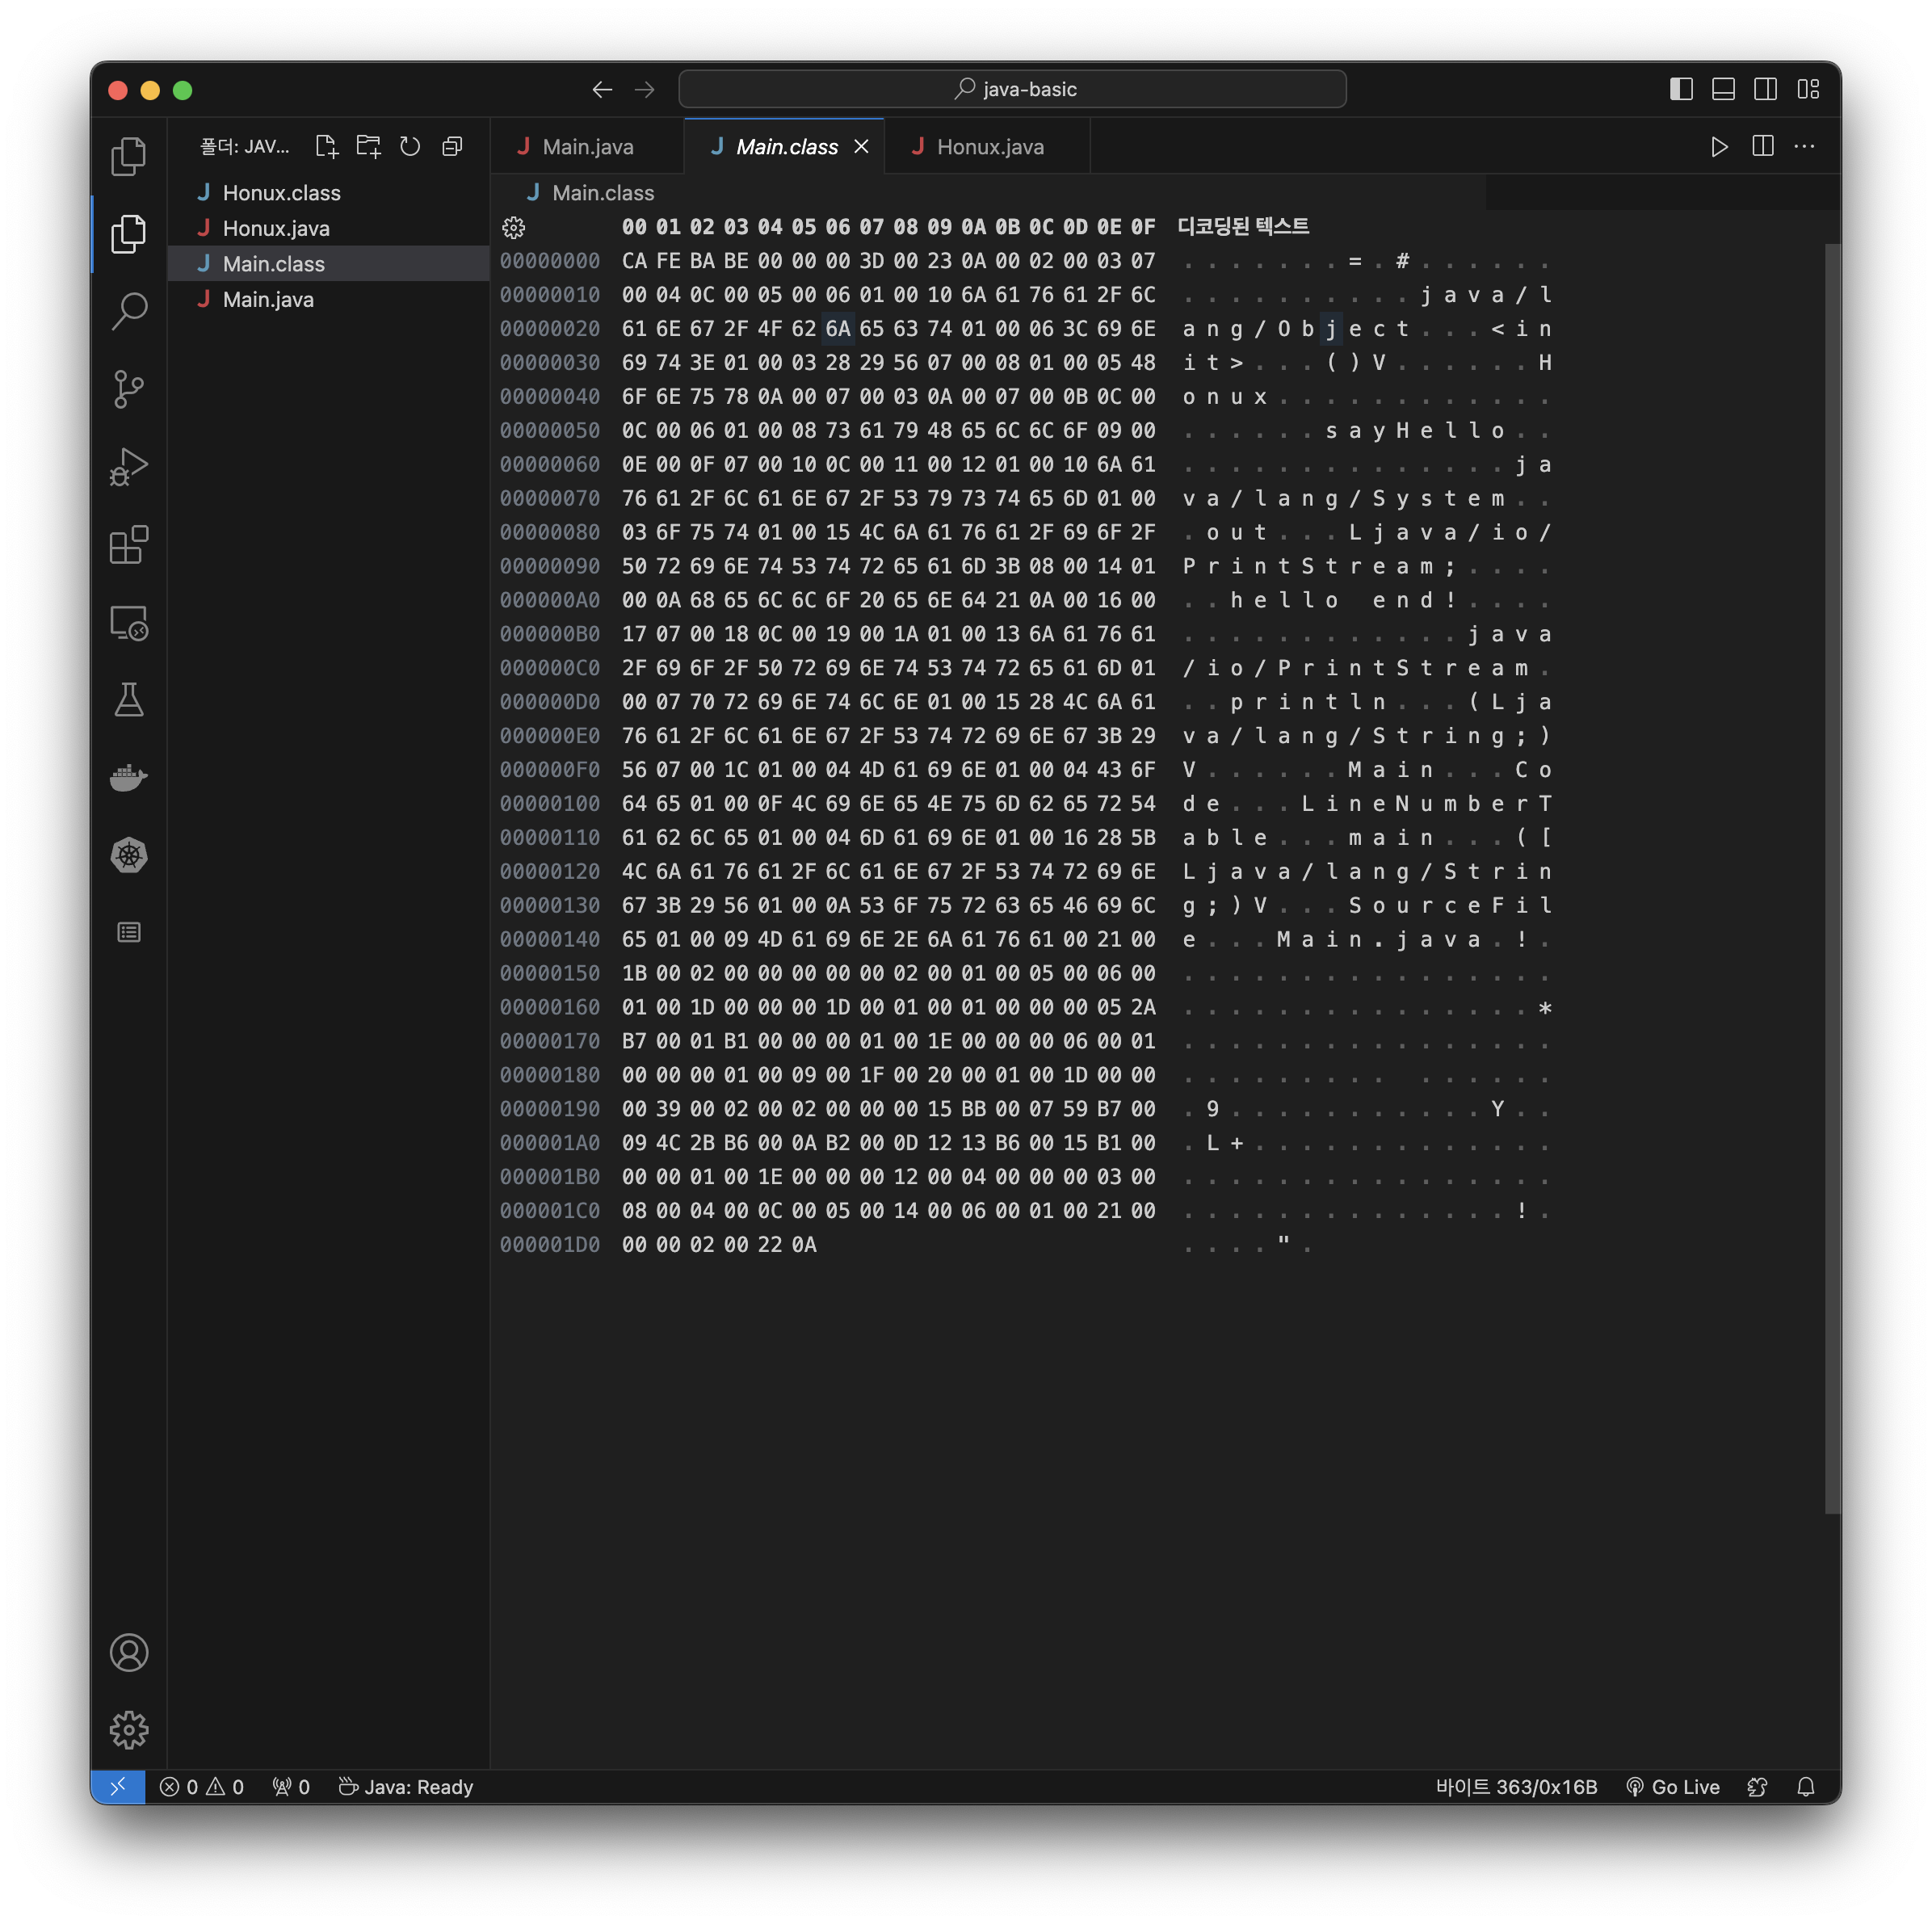Open the Docker view icon

pyautogui.click(x=129, y=777)
